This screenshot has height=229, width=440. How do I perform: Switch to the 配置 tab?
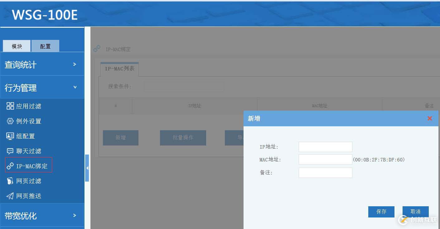pyautogui.click(x=45, y=46)
